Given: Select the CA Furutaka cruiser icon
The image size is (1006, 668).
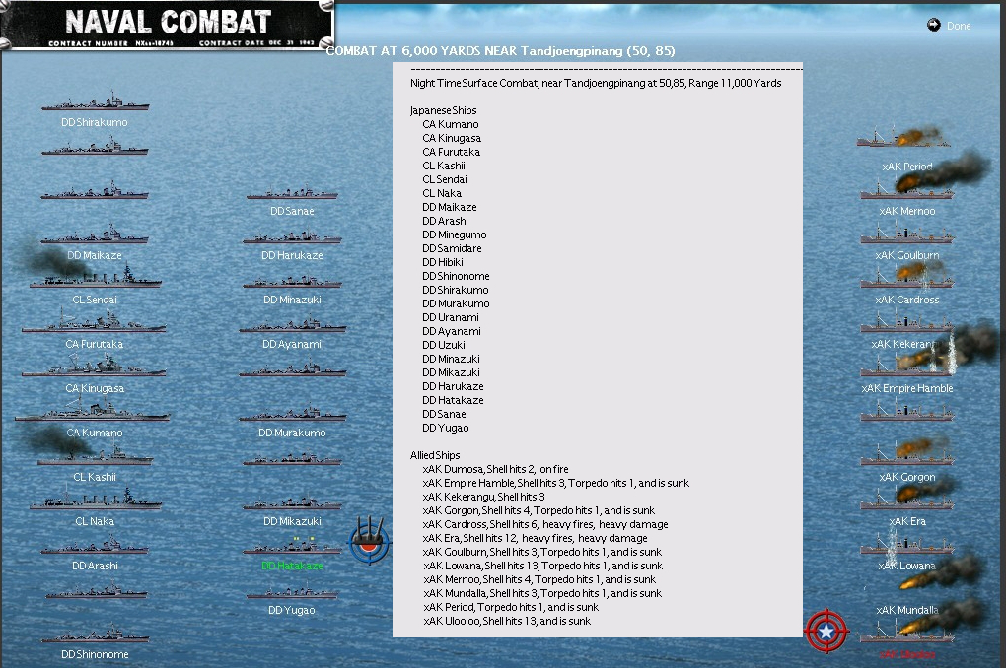Looking at the screenshot, I should click(94, 320).
